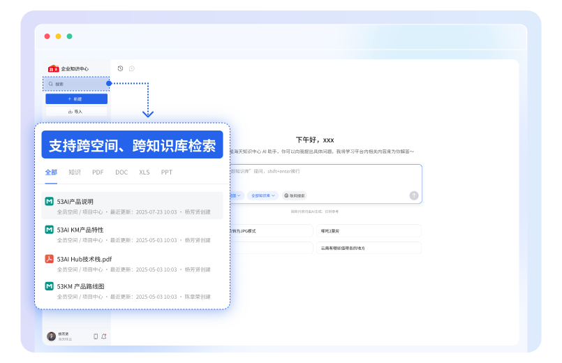
Task: Select the 全部 tab in search results
Action: tap(51, 172)
